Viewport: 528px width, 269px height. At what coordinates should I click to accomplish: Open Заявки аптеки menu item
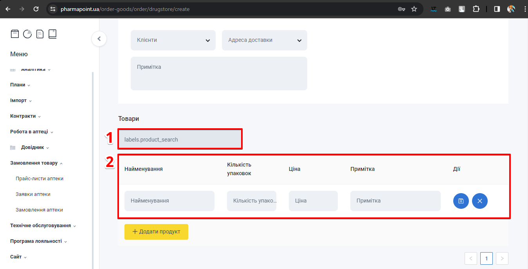coord(33,194)
